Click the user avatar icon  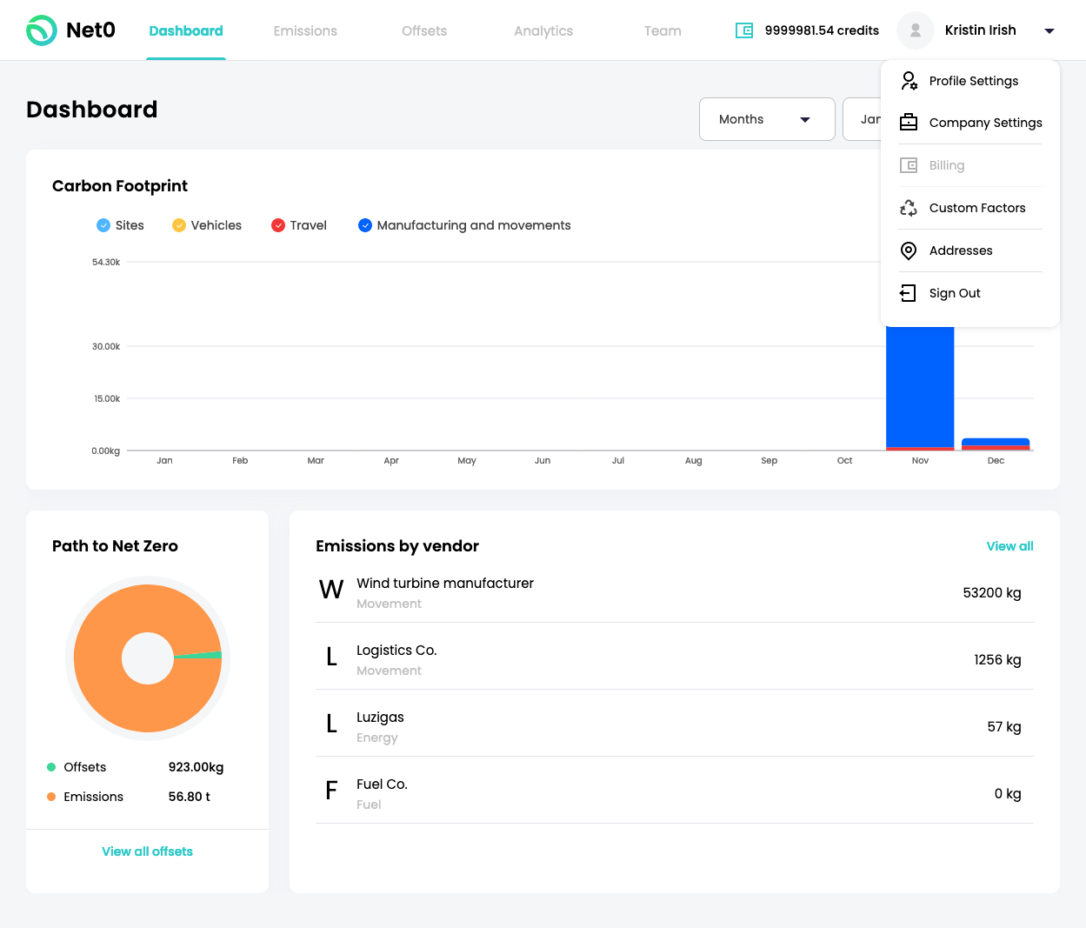point(916,30)
